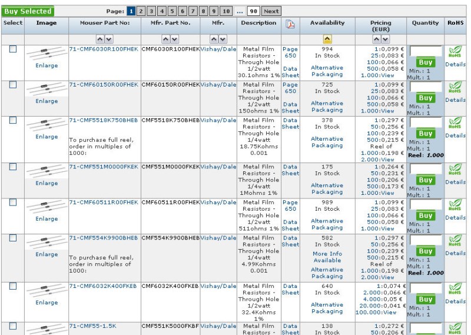
Task: Enlarge image for 71-CMF6032K400FKEB
Action: pos(47,303)
